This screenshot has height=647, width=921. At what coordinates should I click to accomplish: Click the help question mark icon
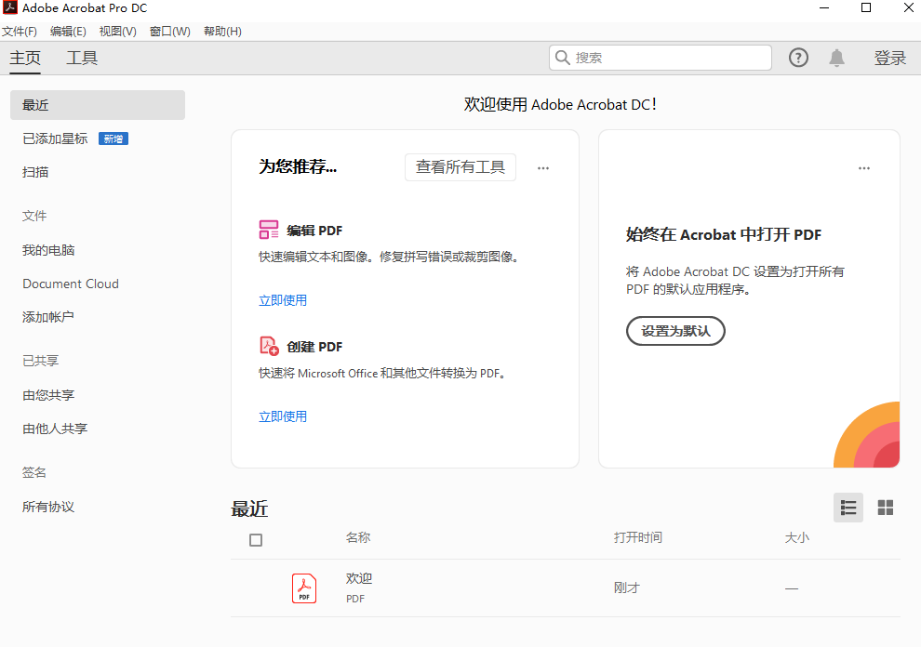coord(798,58)
